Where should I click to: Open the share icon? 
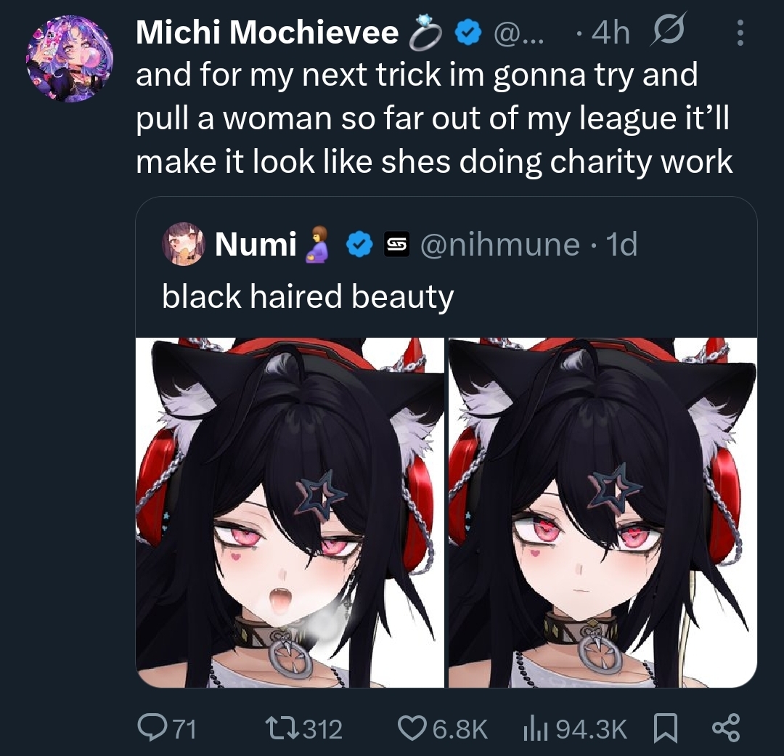[726, 728]
